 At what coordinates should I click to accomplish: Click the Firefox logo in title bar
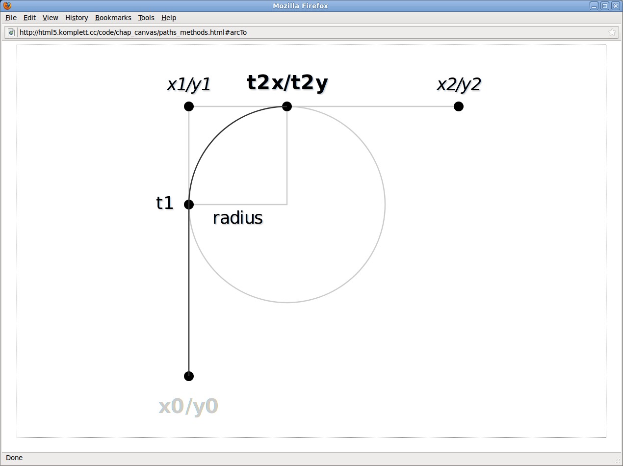(7, 6)
